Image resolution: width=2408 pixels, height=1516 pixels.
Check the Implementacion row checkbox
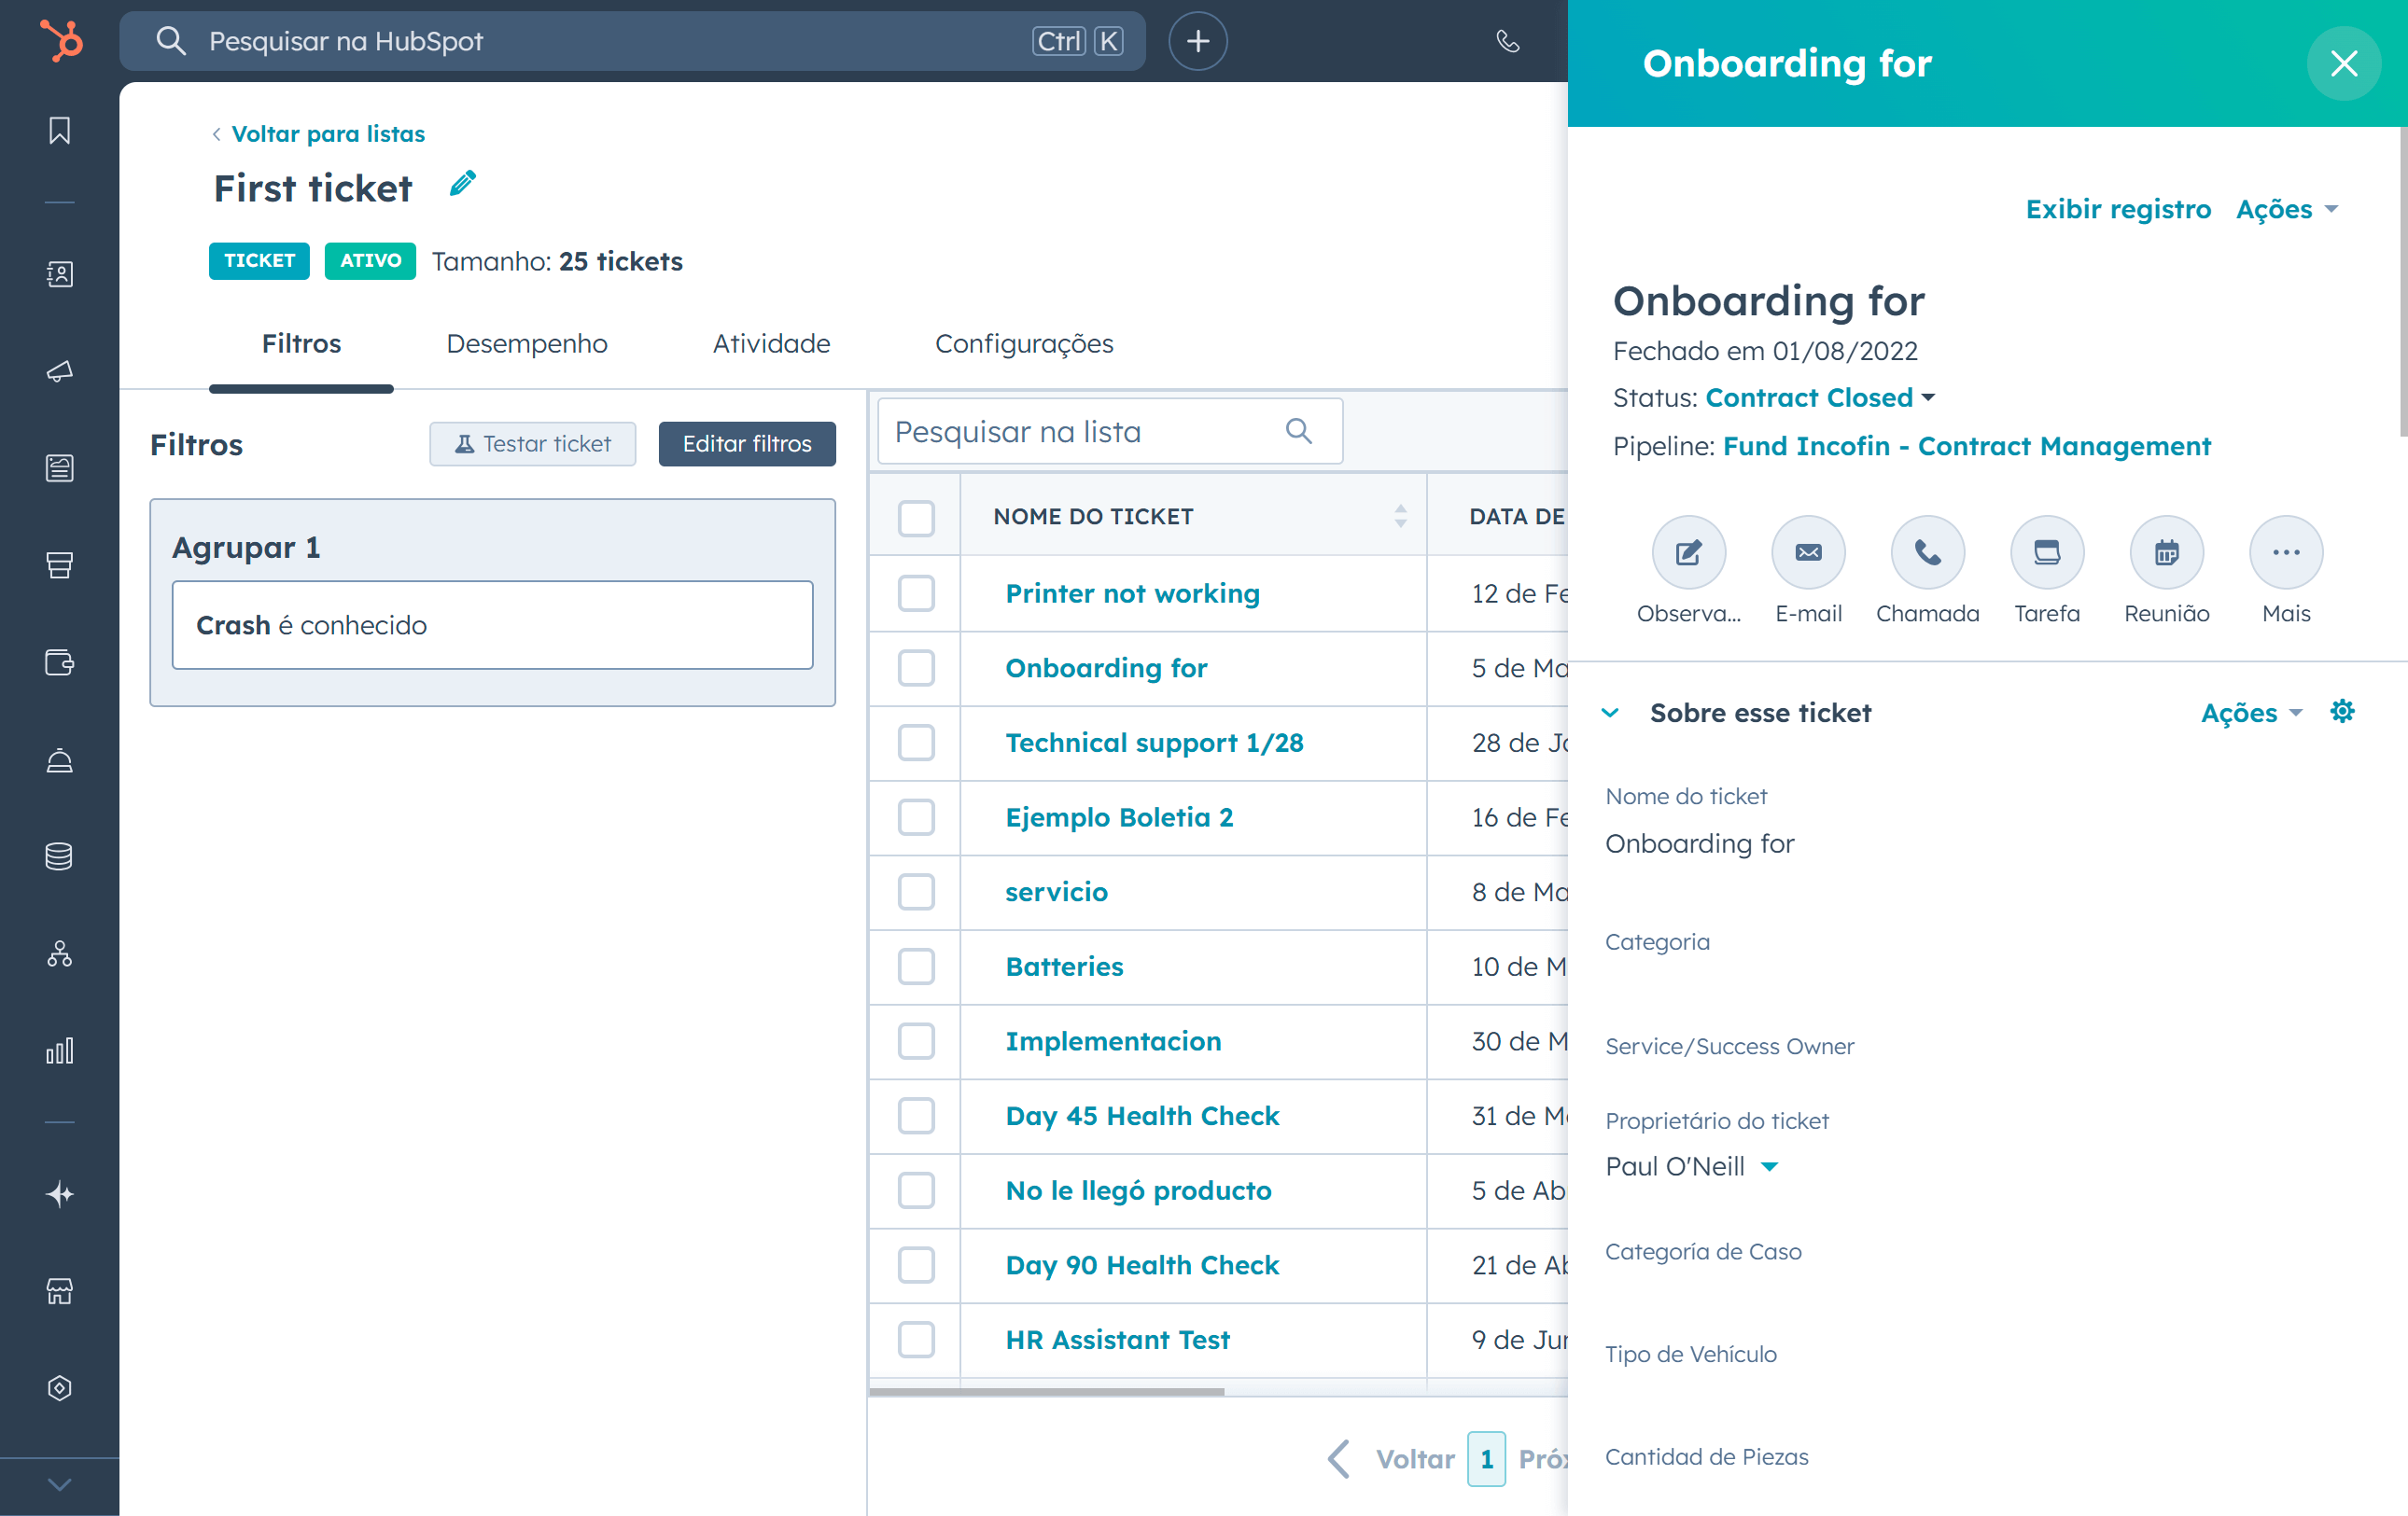pos(916,1041)
